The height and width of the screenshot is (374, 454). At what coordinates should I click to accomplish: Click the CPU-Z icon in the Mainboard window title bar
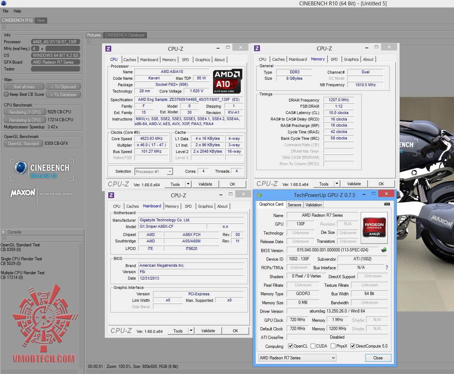pyautogui.click(x=111, y=195)
